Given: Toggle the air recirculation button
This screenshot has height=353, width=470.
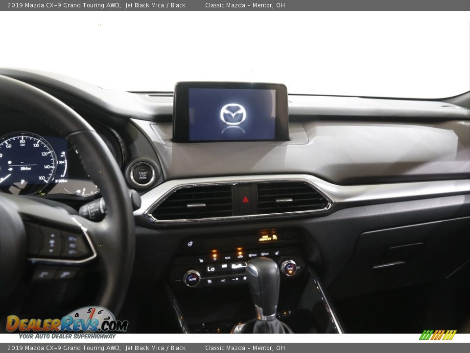Looking at the screenshot, I should (x=240, y=256).
